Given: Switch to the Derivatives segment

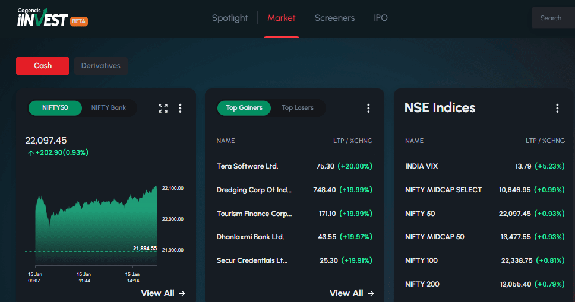Looking at the screenshot, I should pyautogui.click(x=101, y=66).
